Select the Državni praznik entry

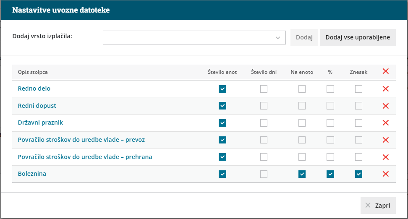click(40, 123)
